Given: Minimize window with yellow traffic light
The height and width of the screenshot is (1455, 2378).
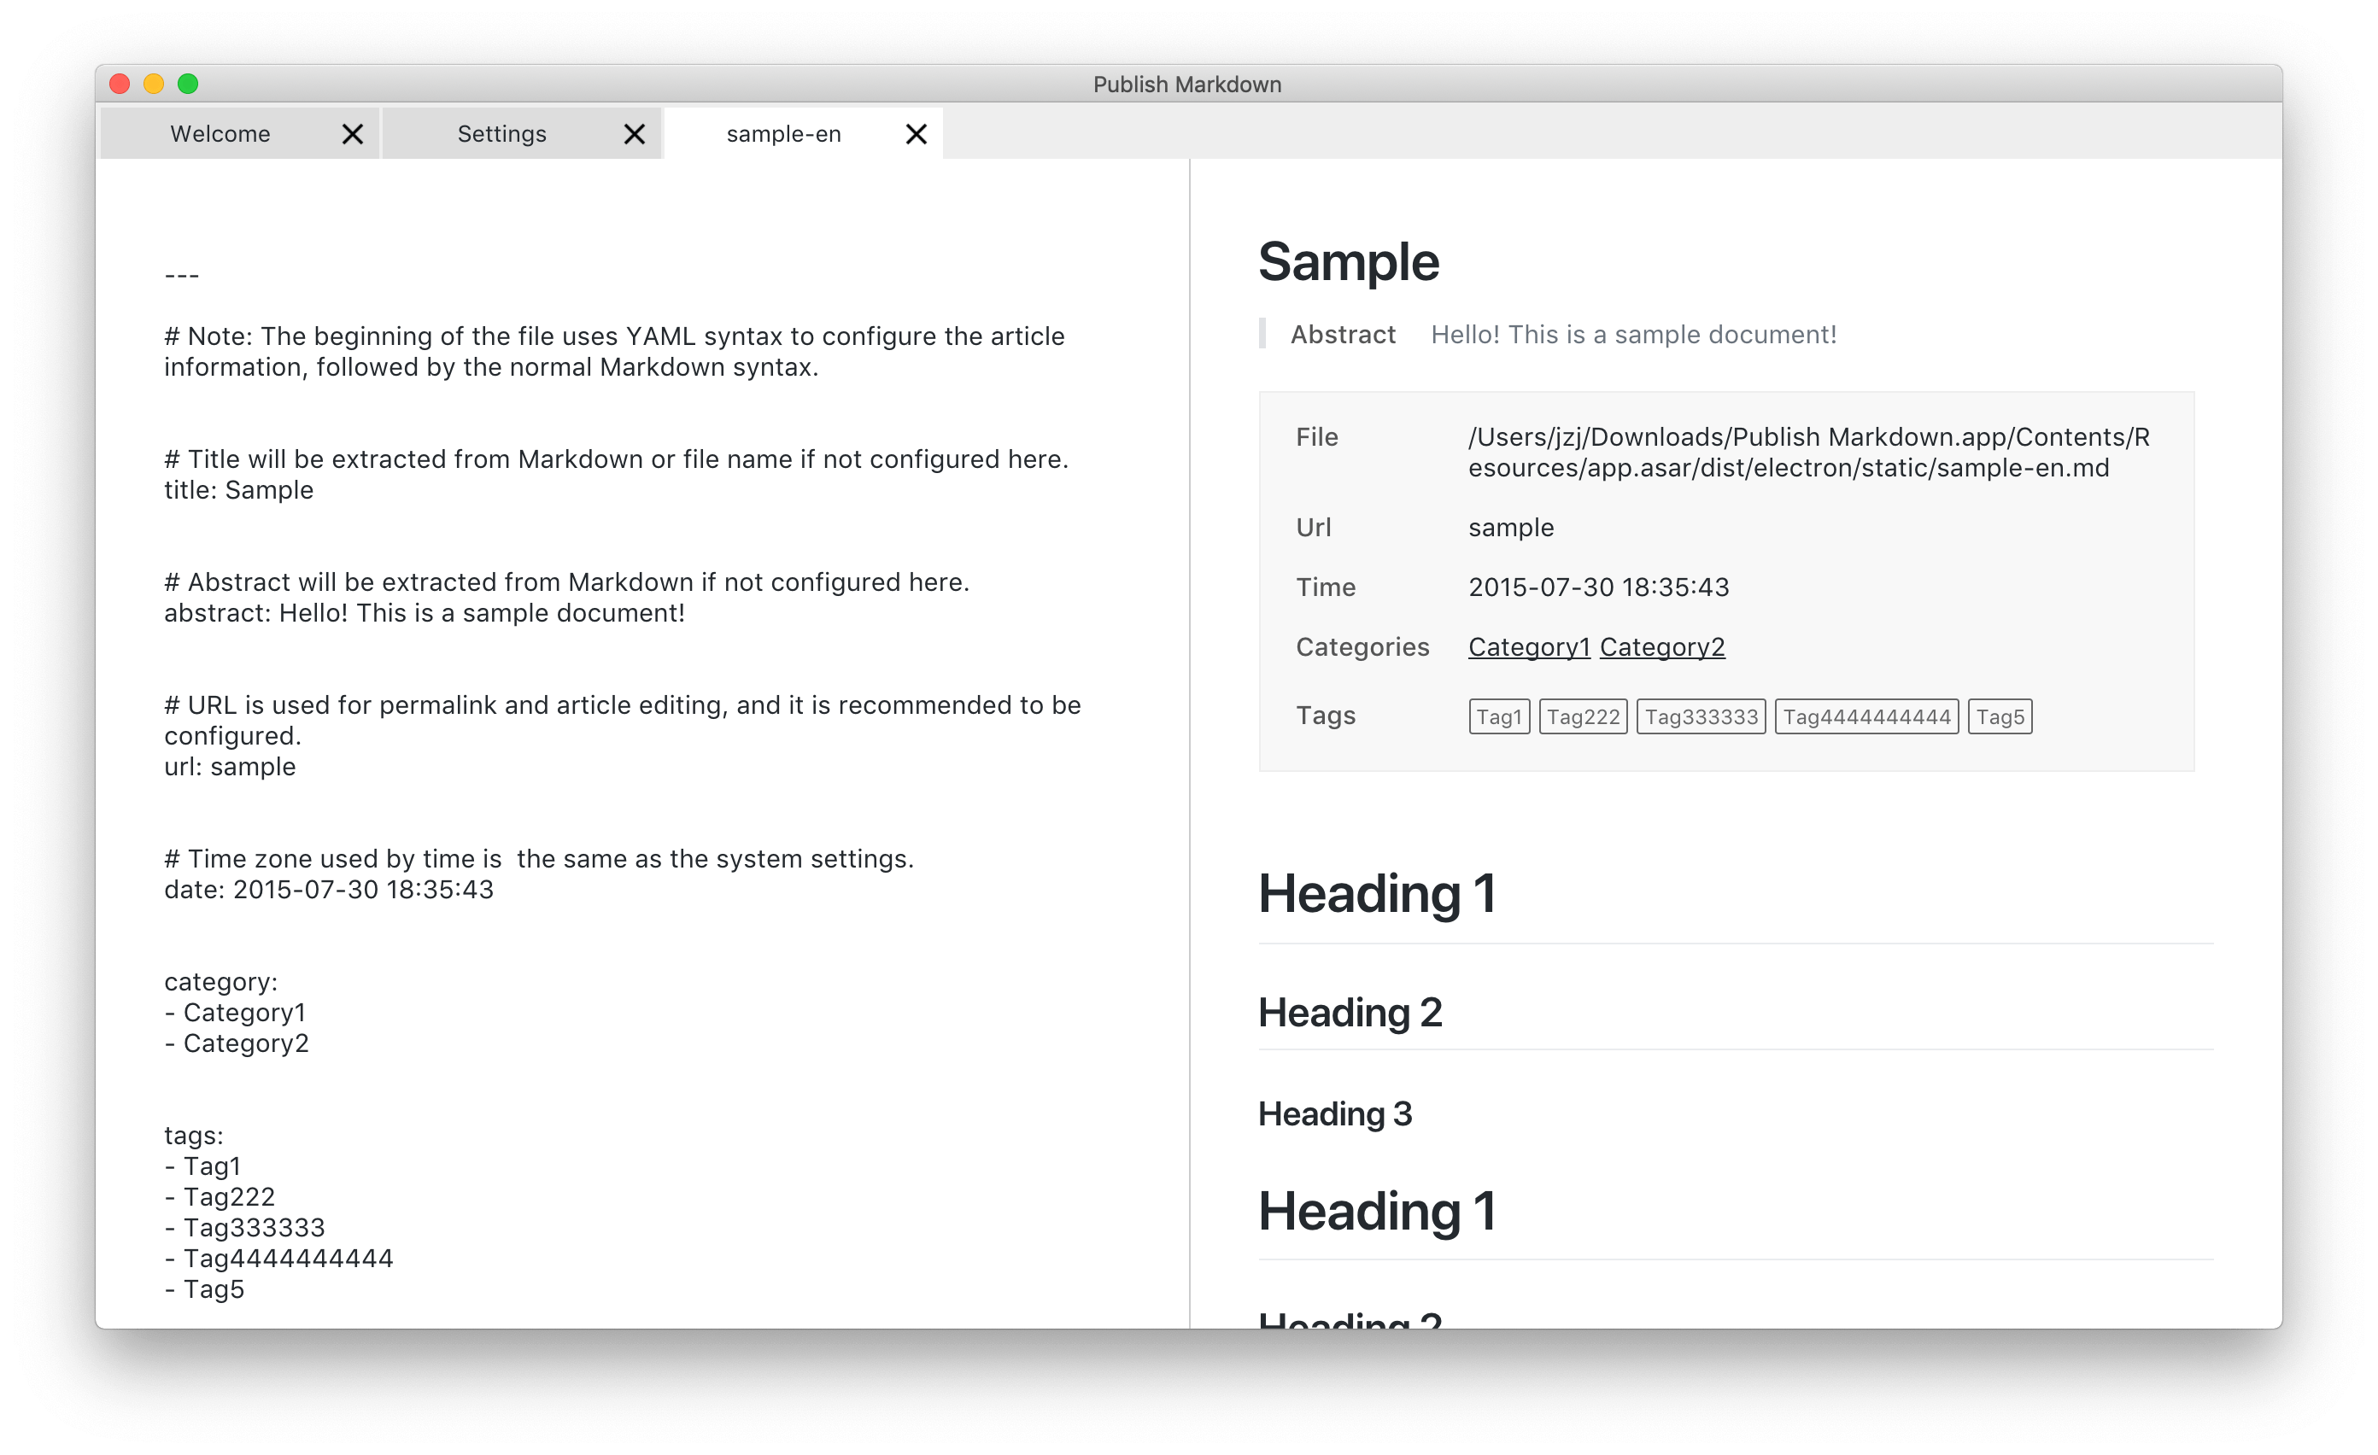Looking at the screenshot, I should point(154,84).
